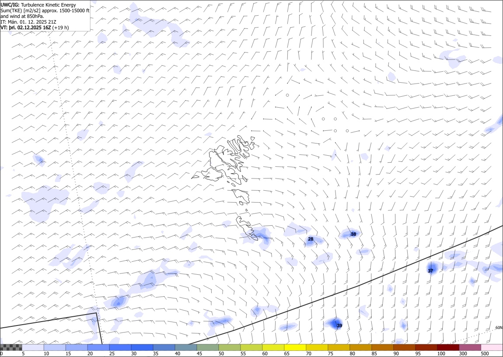The image size is (503, 357).
Task: Choose the light pink legend swatch above 500
Action: 492,347
